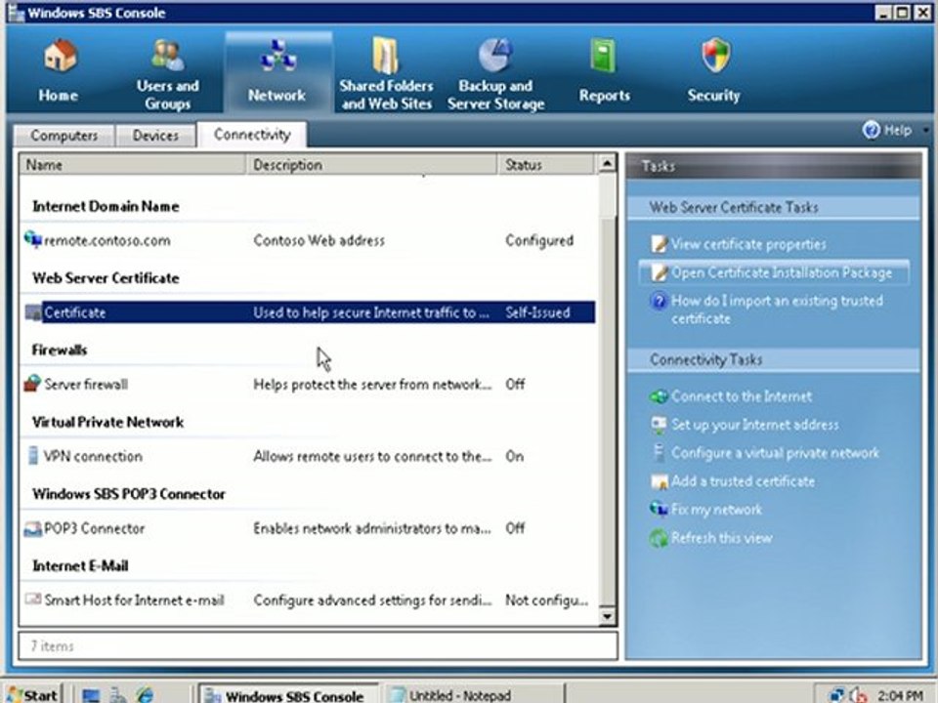Click Windows SBS Console taskbar button
The image size is (938, 703).
click(x=288, y=694)
